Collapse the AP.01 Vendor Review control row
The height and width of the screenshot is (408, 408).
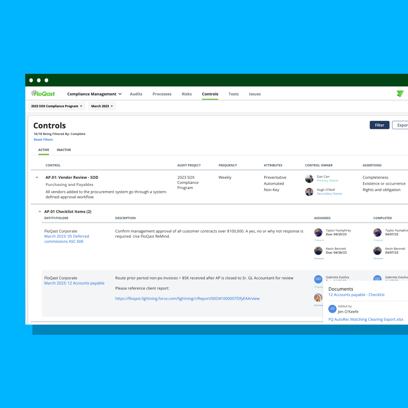coord(37,177)
